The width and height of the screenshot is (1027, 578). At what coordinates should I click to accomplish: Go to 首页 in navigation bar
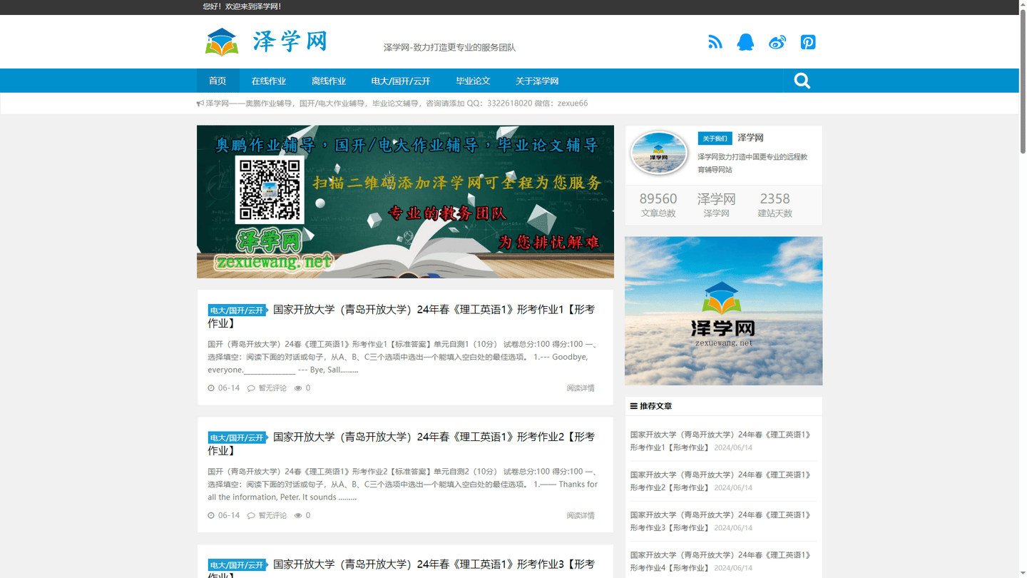point(218,81)
